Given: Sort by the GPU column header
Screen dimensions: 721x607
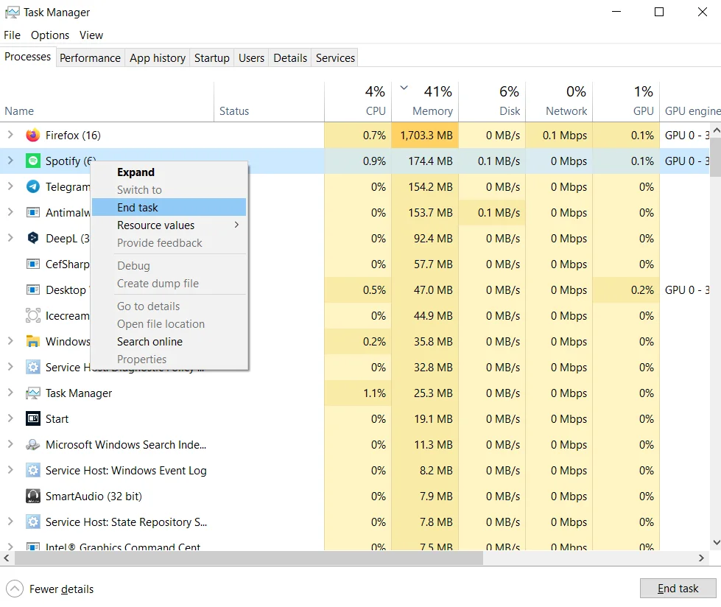Looking at the screenshot, I should tap(626, 102).
